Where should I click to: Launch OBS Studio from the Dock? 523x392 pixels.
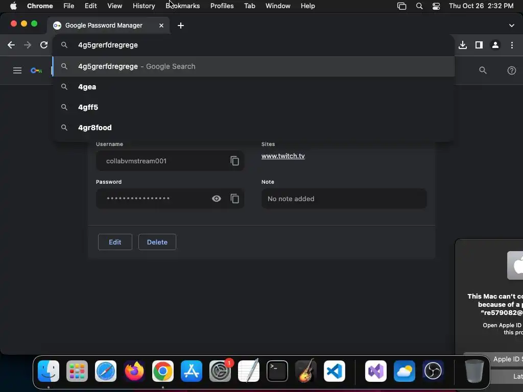[433, 371]
